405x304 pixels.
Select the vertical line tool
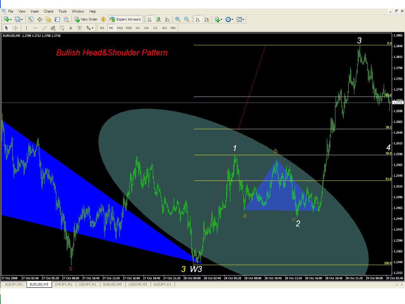tap(27, 28)
